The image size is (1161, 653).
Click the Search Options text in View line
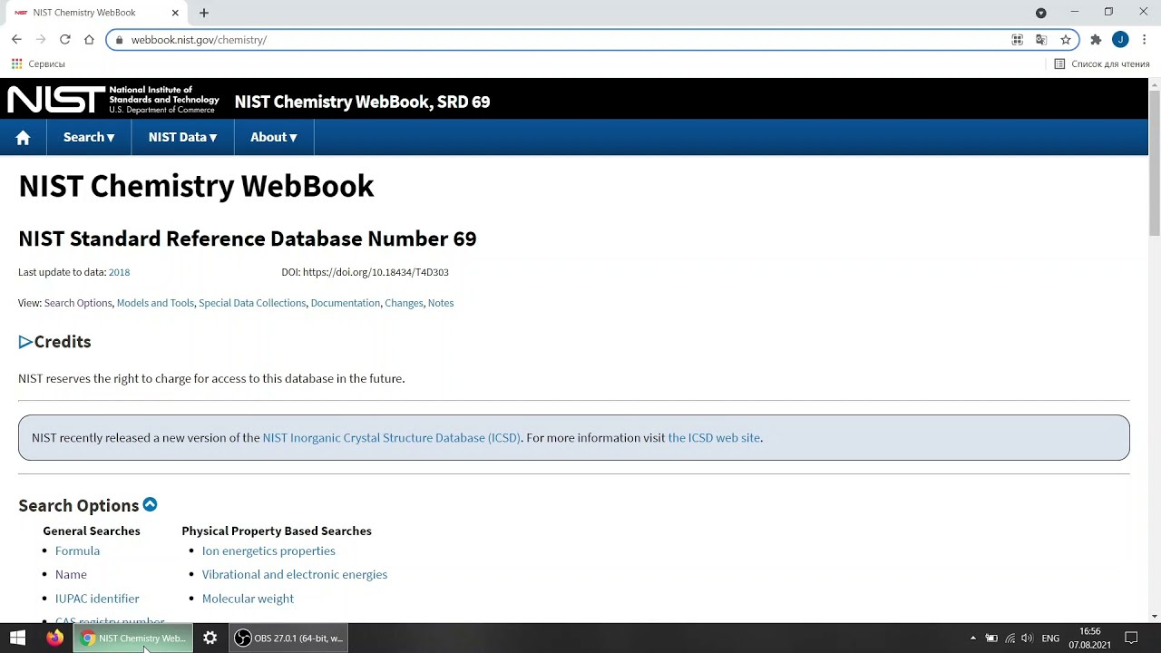[78, 303]
